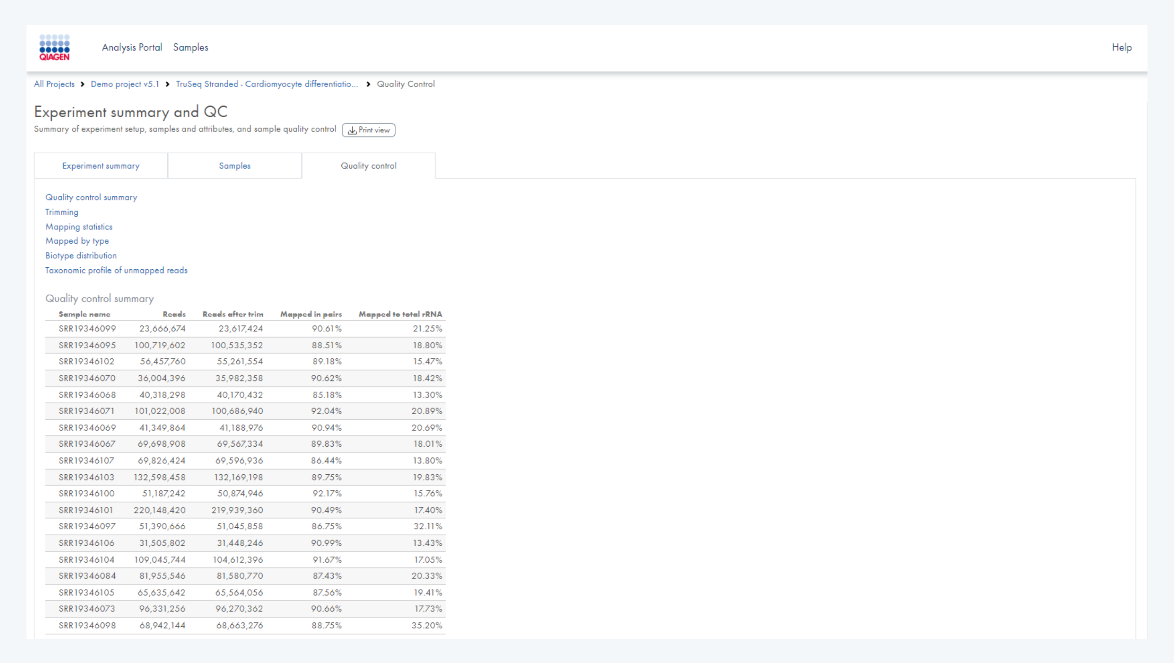1174x663 pixels.
Task: Open TruSeq Stranded Cardiomyocyte breadcrumb link
Action: (x=266, y=84)
